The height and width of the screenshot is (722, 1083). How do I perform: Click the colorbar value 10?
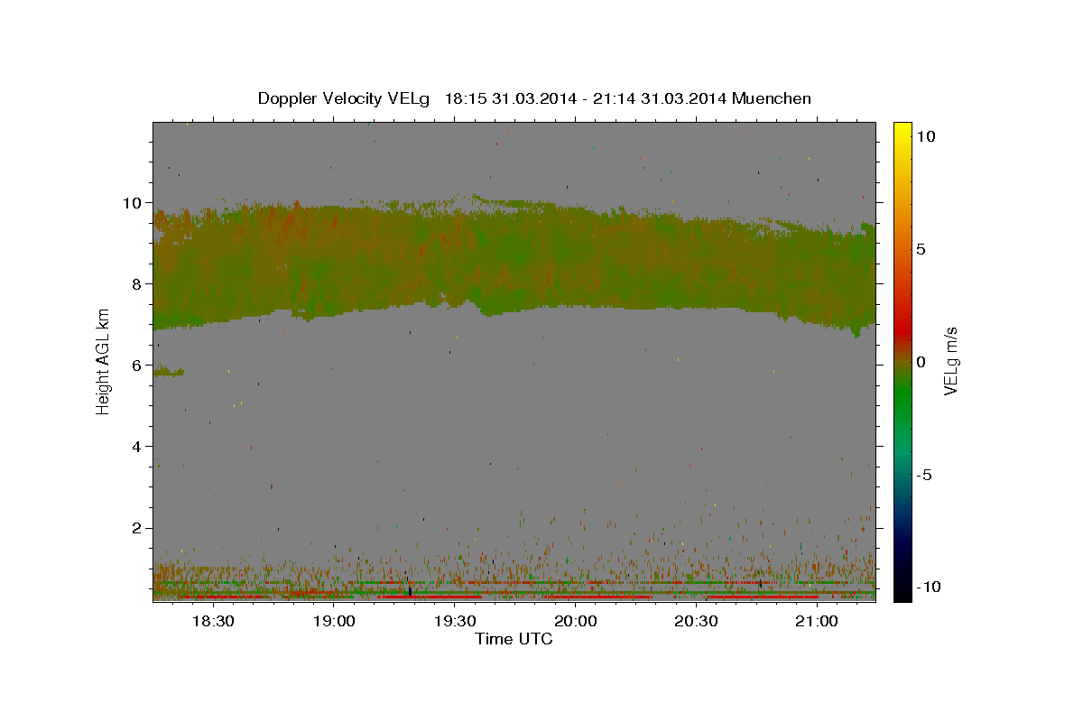925,136
